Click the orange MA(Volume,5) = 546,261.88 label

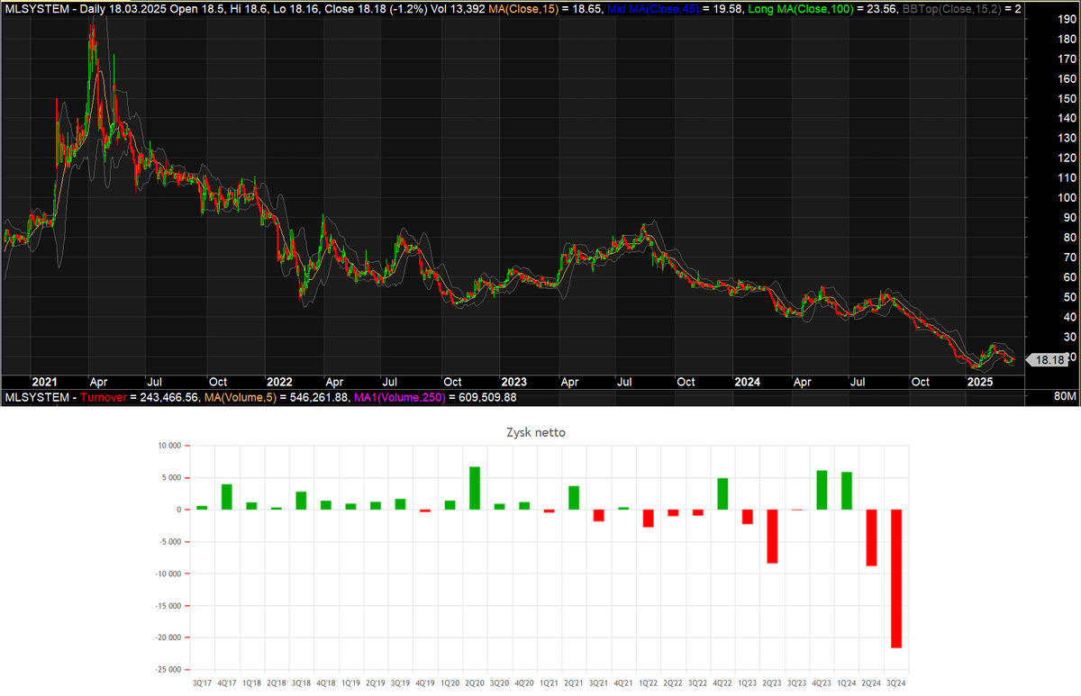tap(277, 397)
